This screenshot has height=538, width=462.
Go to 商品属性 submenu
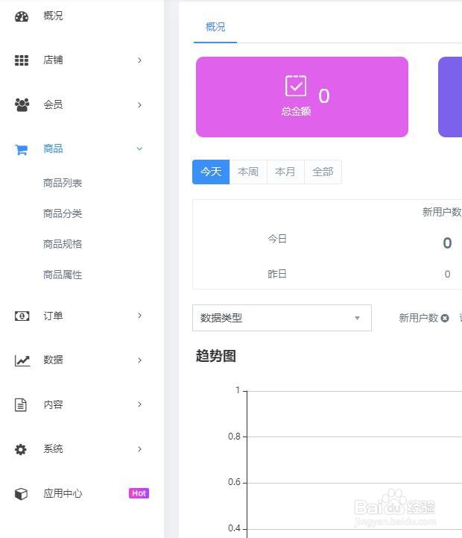pos(63,275)
